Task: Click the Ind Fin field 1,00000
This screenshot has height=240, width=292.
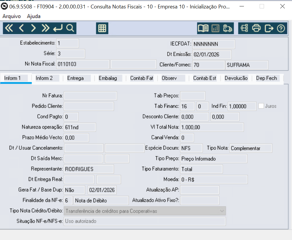Action: tap(242, 106)
